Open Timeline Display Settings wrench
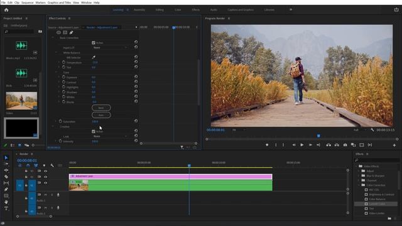Viewport: 402px width, 226px height. click(52, 166)
